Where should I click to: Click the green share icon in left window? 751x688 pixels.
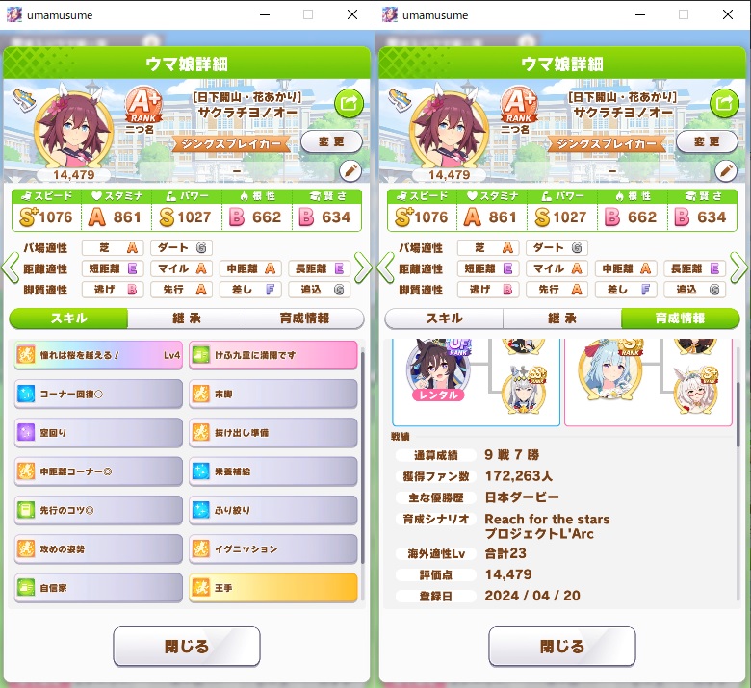click(x=349, y=103)
